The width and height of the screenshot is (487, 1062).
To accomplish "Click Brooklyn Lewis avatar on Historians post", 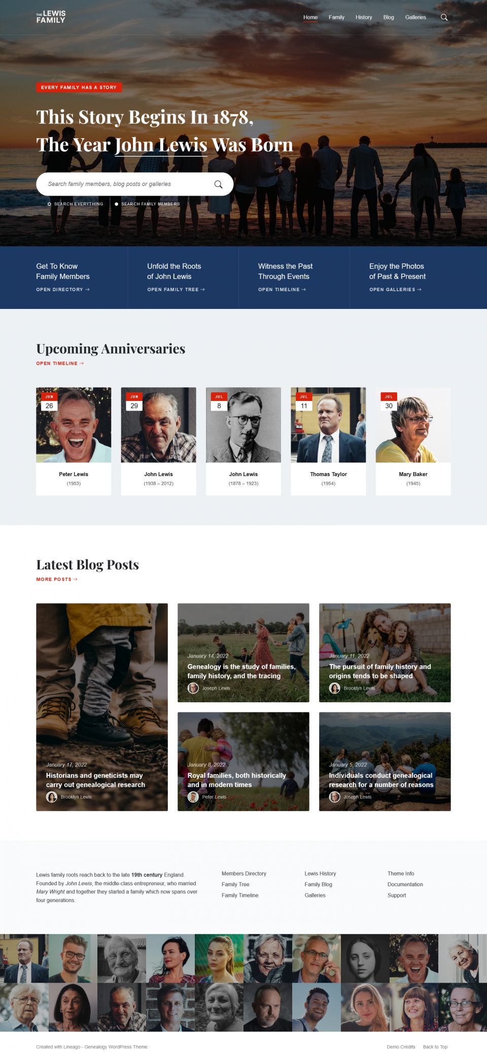I will tap(51, 797).
